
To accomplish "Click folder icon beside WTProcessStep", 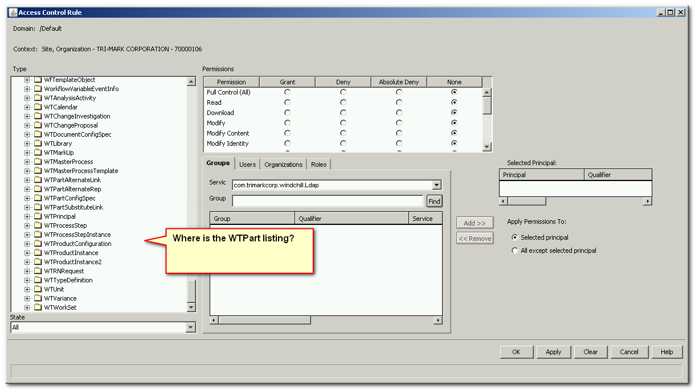I will tap(38, 225).
